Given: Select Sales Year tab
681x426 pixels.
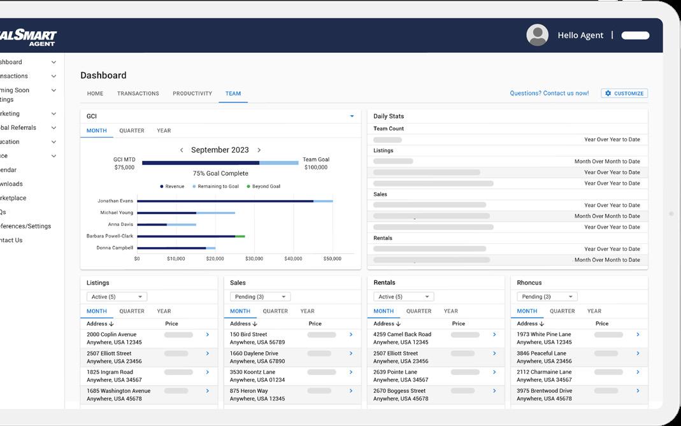Looking at the screenshot, I should [308, 311].
